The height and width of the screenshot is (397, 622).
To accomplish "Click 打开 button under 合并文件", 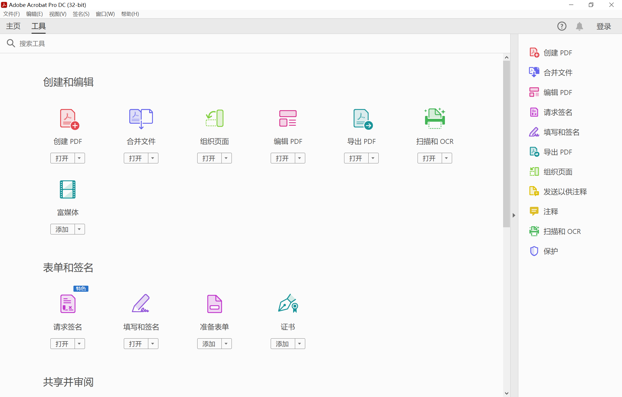I will click(x=136, y=158).
